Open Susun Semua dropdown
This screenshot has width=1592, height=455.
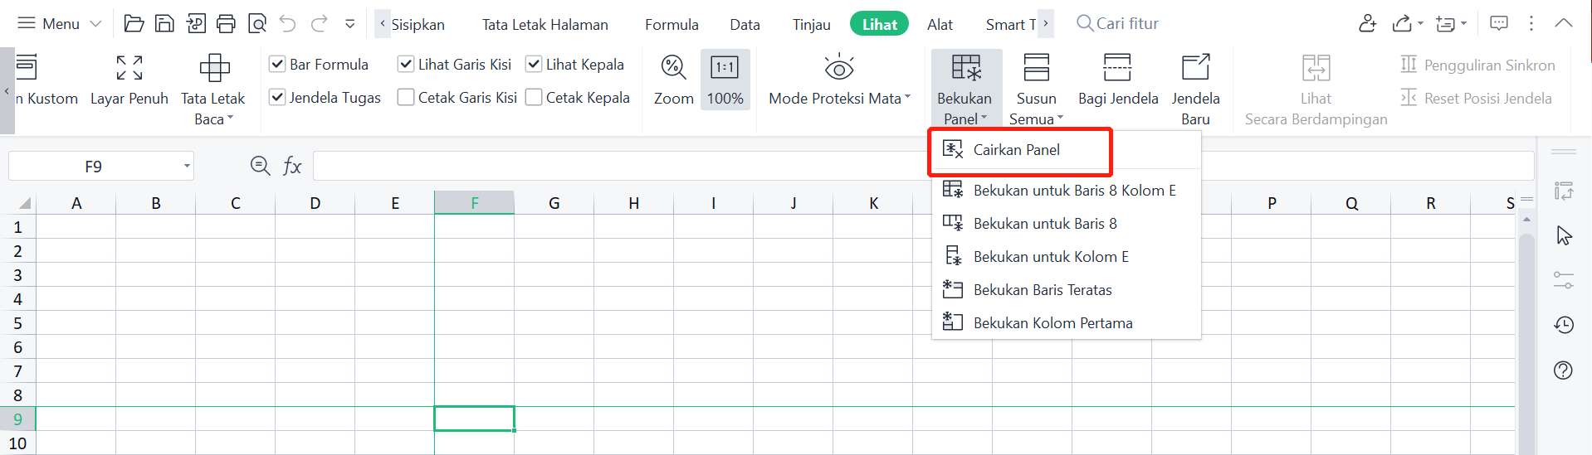point(1036,90)
